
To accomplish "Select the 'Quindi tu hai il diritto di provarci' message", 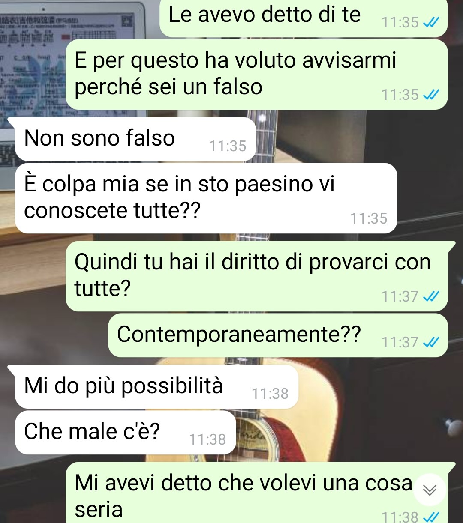I will coord(257,276).
